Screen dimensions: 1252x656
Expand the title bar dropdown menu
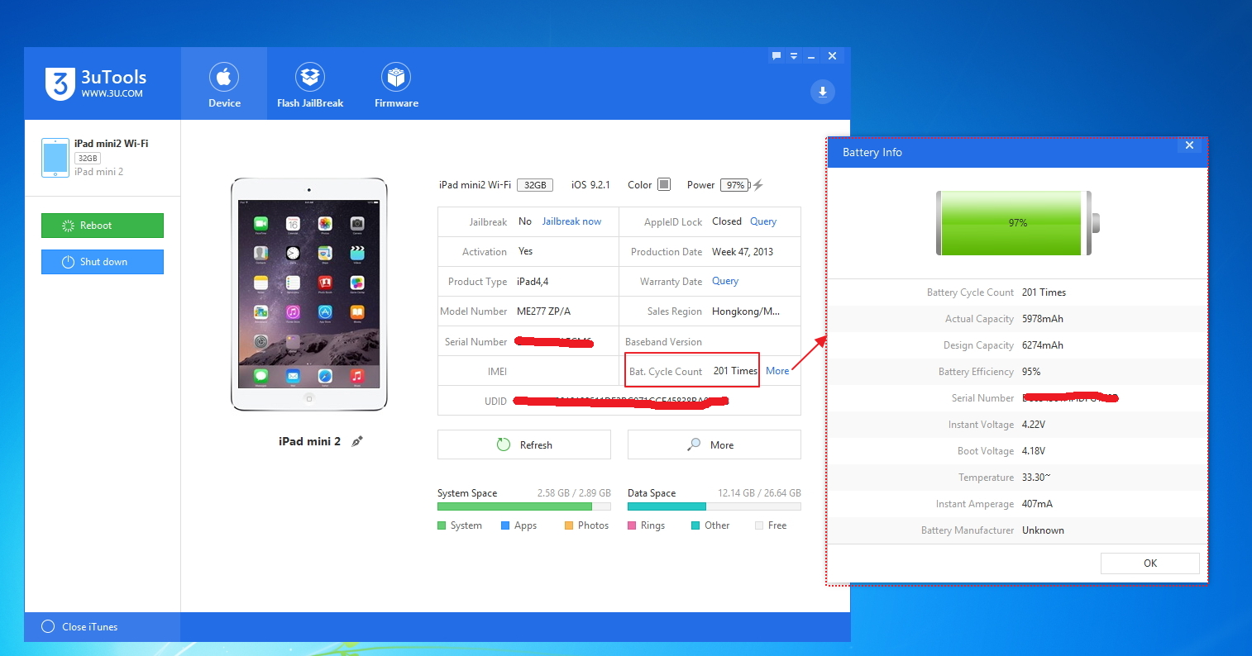click(x=794, y=56)
